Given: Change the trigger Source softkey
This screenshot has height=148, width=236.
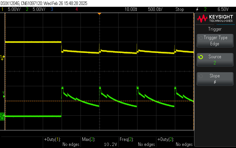Looking at the screenshot, I should (x=215, y=60).
